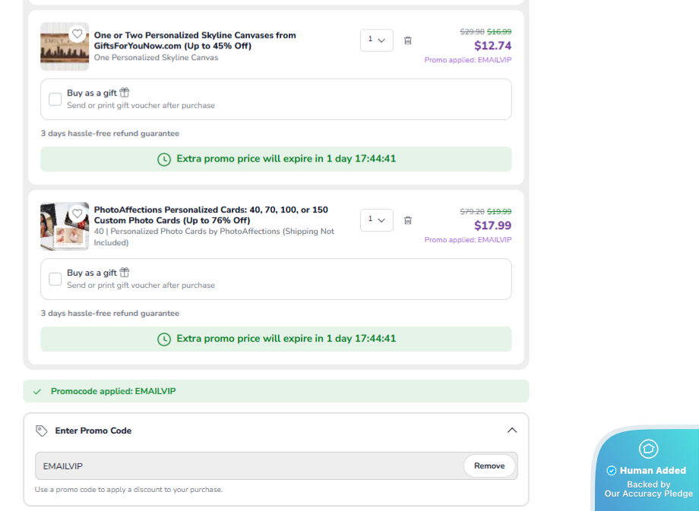Enable Buy as a gift for Skyline Canvas
The image size is (699, 511).
tap(55, 99)
